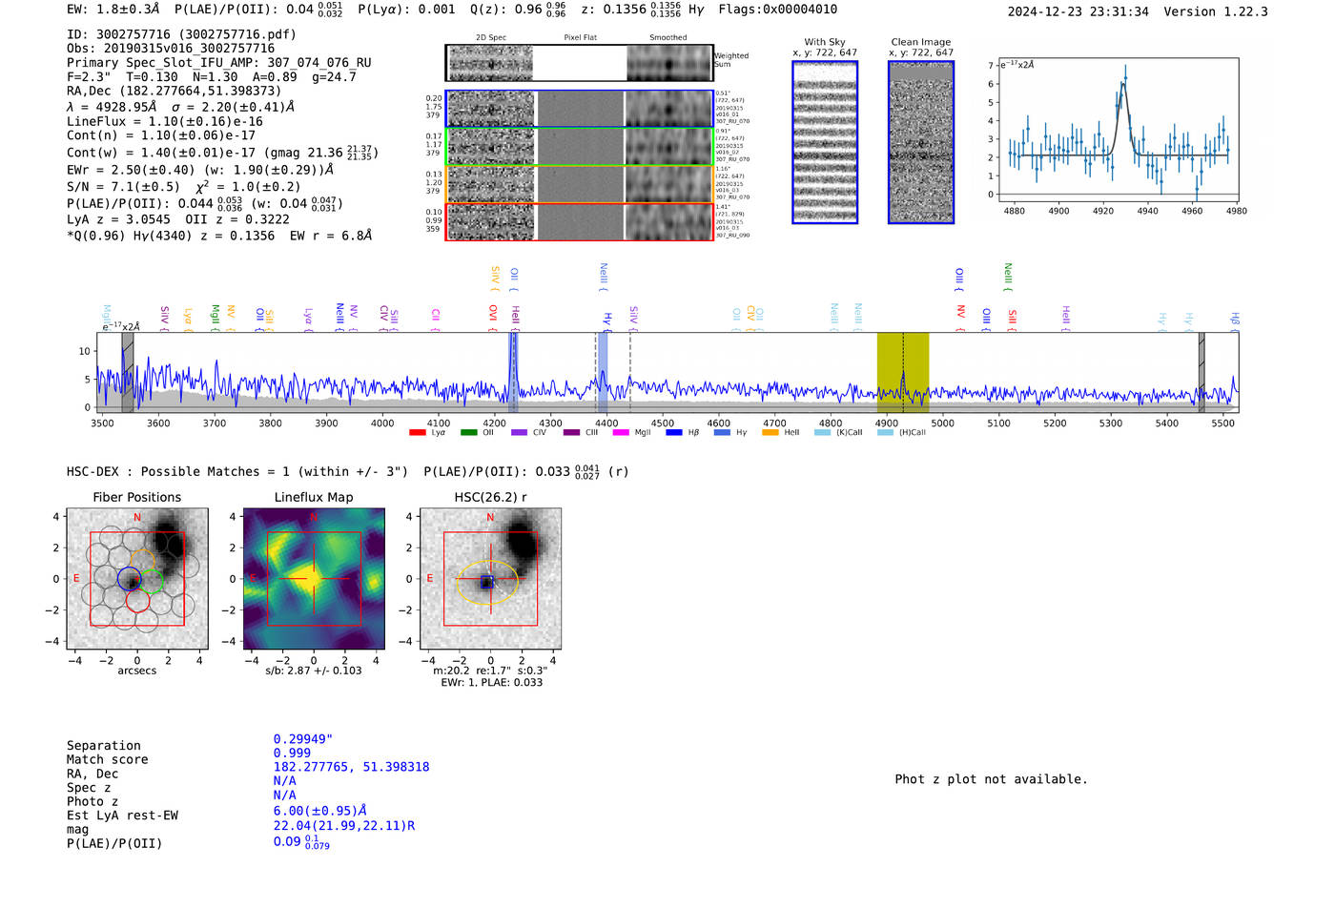Click the 'Pixel Flat' column header
This screenshot has width=1335, height=909.
(581, 38)
